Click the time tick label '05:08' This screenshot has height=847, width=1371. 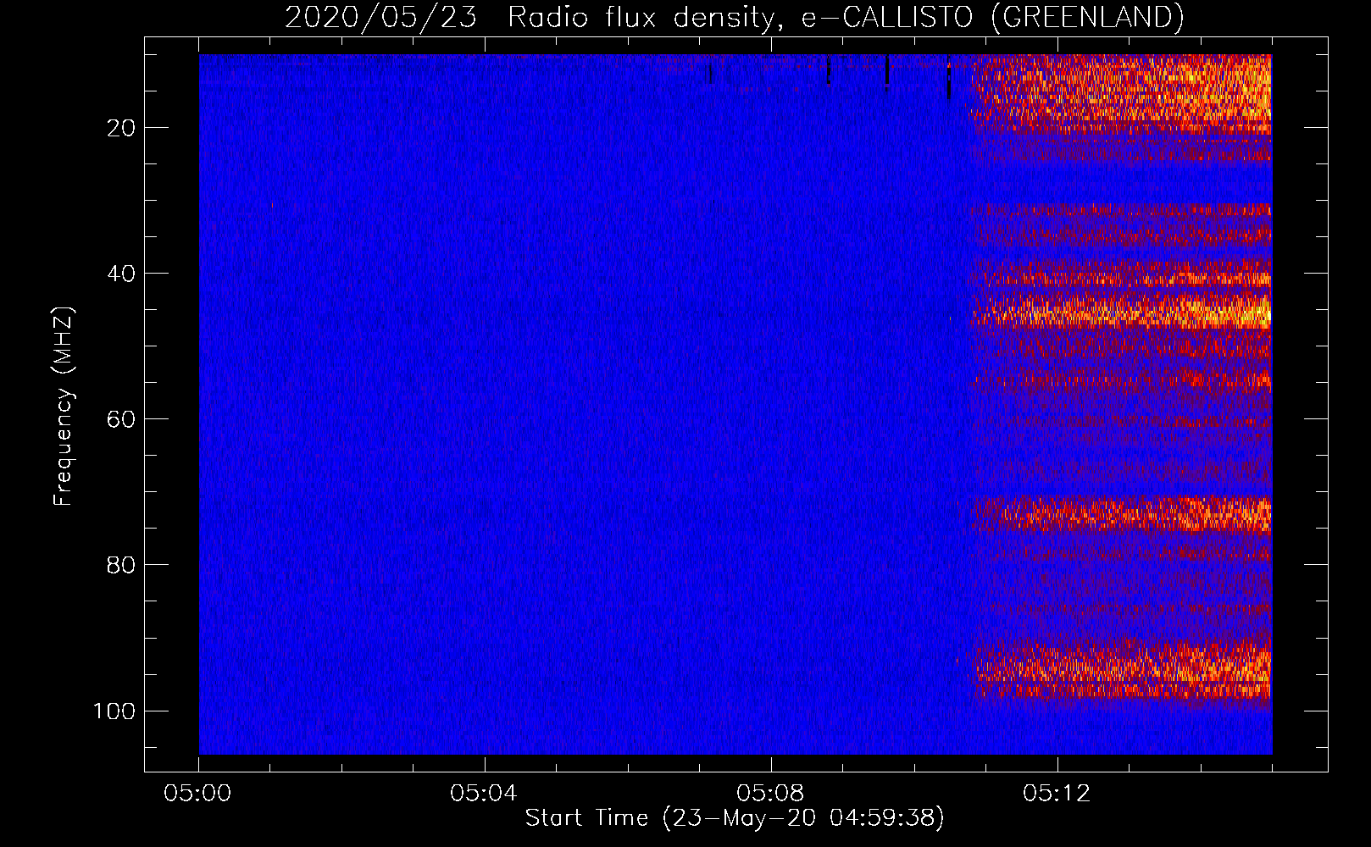(x=770, y=794)
